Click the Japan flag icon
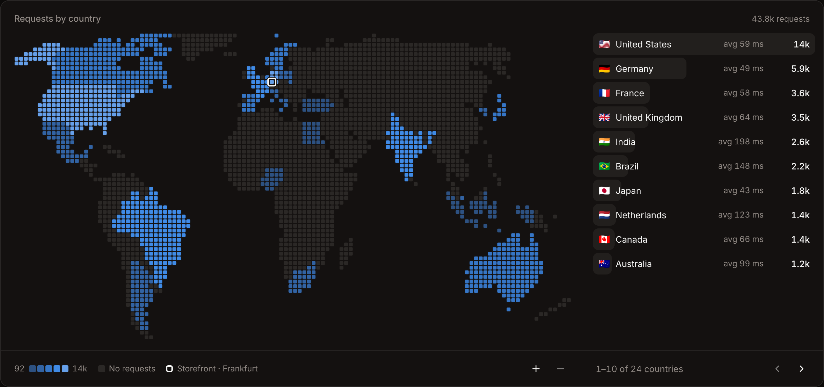 [604, 191]
